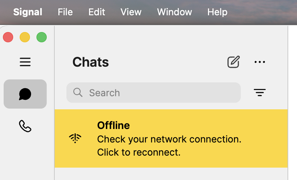Open the Help menu
Screen dimensions: 297x180
[217, 12]
